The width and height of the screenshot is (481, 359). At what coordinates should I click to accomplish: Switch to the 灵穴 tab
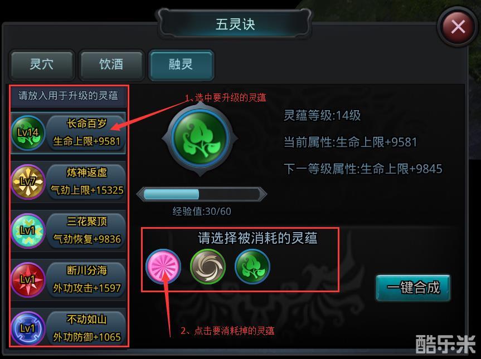[x=42, y=65]
